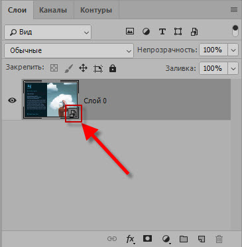Image resolution: width=242 pixels, height=247 pixels.
Task: Lock layer position move icon
Action: tap(83, 68)
